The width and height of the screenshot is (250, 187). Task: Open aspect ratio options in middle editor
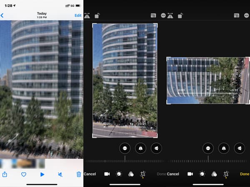[x=153, y=16]
